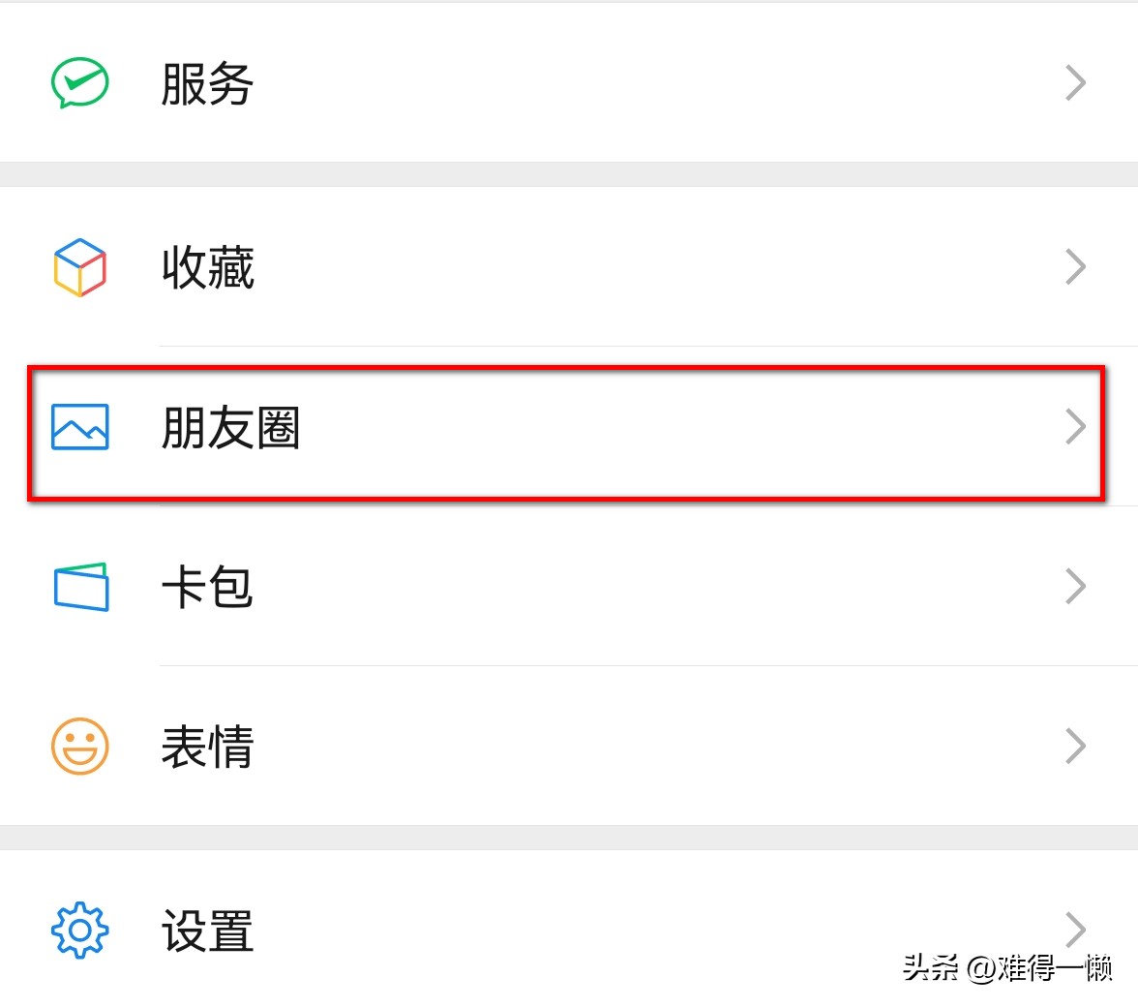The height and width of the screenshot is (1008, 1138).
Task: Tap the 卡包 text label
Action: 207,587
